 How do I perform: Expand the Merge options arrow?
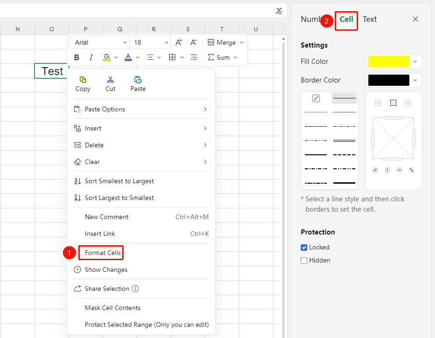click(x=242, y=42)
